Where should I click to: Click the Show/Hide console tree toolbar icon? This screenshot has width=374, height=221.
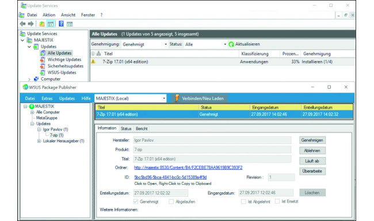[x=50, y=24]
